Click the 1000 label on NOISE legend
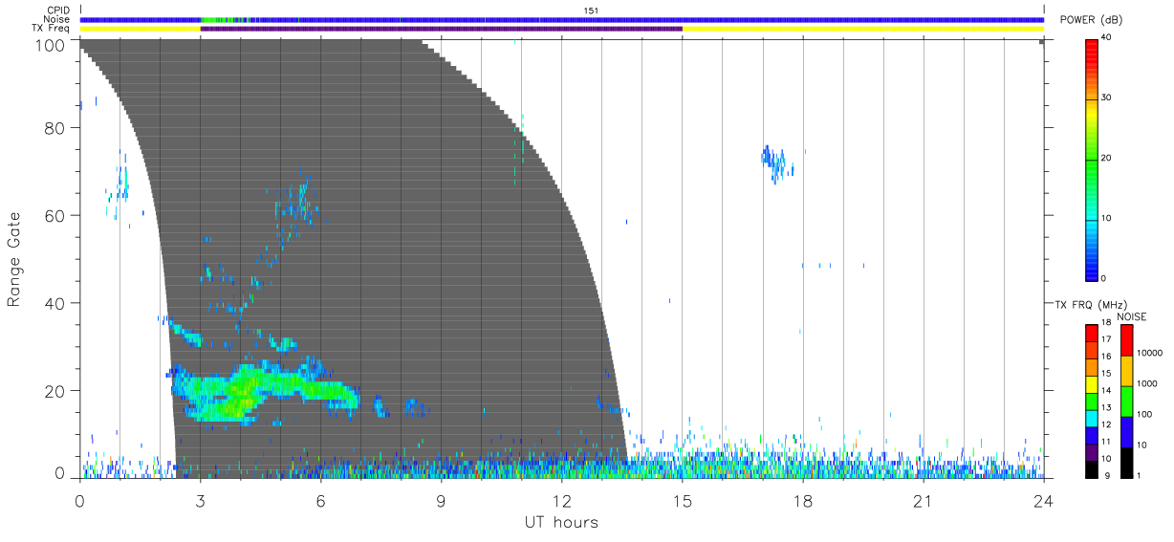Screen dimensions: 1174x542 point(1149,383)
